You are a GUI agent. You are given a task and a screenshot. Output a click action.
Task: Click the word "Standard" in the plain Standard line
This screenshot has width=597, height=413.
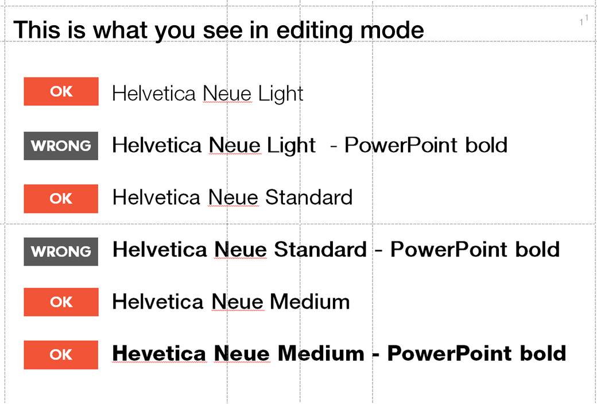click(x=308, y=197)
